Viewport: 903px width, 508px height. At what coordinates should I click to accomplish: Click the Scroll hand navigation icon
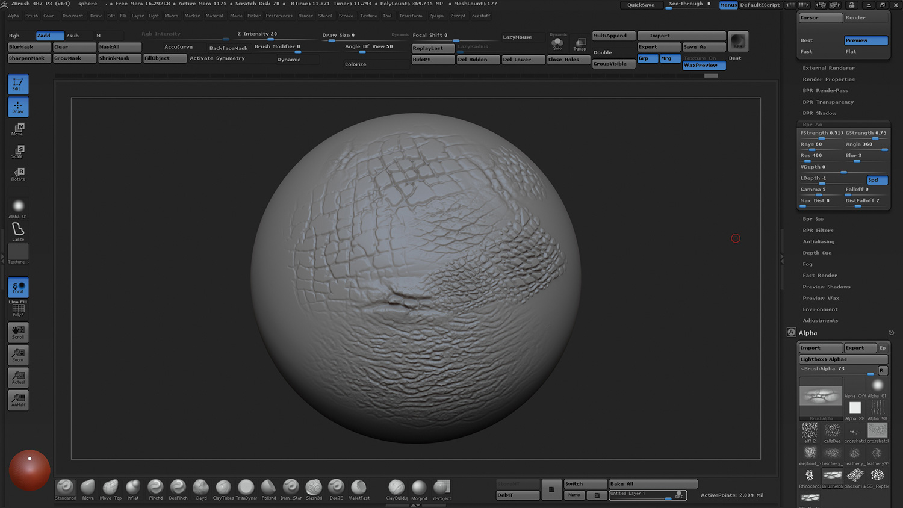[x=18, y=332]
